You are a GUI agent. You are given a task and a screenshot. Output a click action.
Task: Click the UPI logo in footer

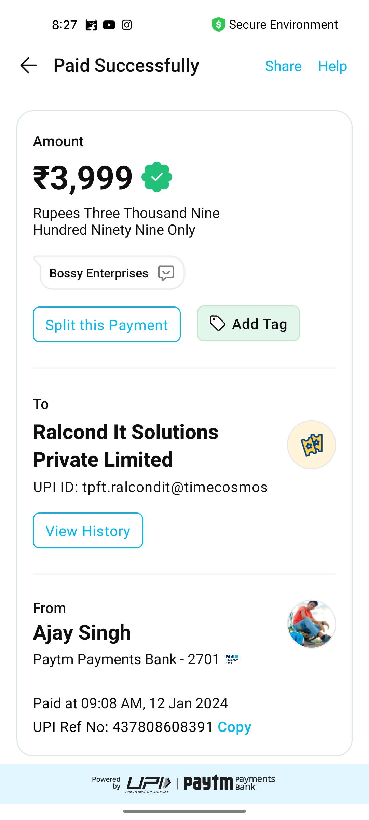(148, 783)
